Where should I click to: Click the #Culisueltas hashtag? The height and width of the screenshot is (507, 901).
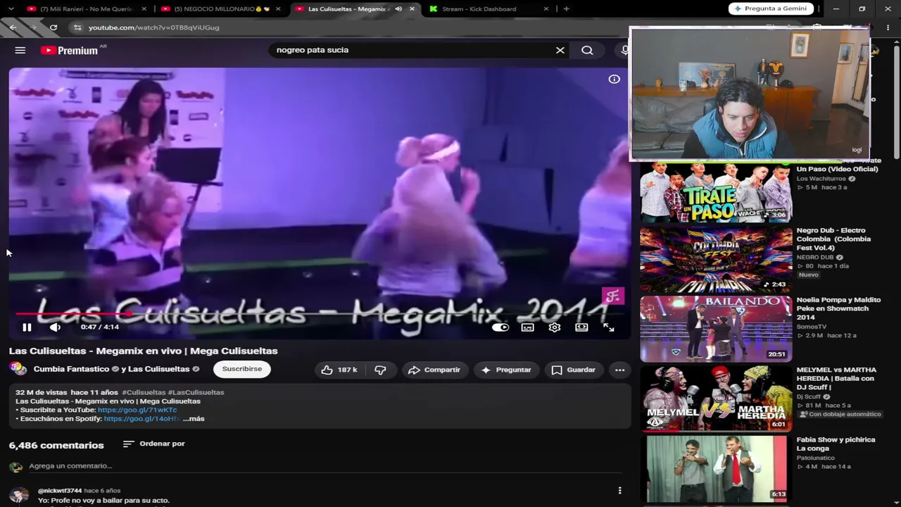coord(144,392)
